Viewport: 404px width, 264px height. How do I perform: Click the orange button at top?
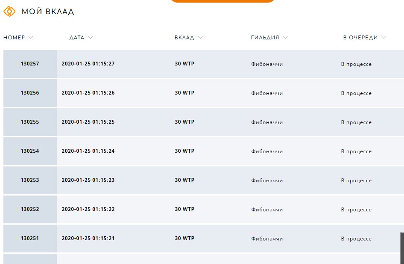[222, 1]
